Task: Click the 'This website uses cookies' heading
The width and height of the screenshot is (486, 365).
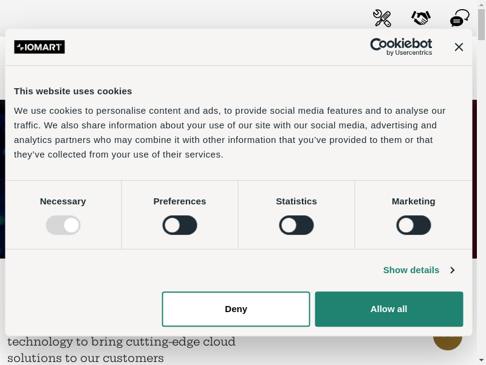Action: coord(73,91)
